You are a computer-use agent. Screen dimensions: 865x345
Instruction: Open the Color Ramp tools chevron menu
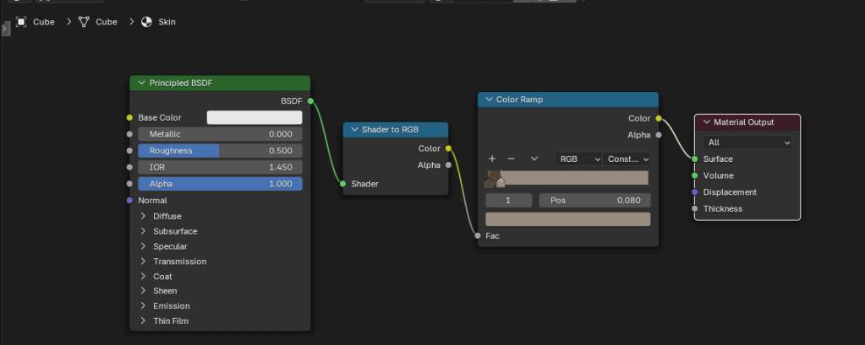point(534,159)
